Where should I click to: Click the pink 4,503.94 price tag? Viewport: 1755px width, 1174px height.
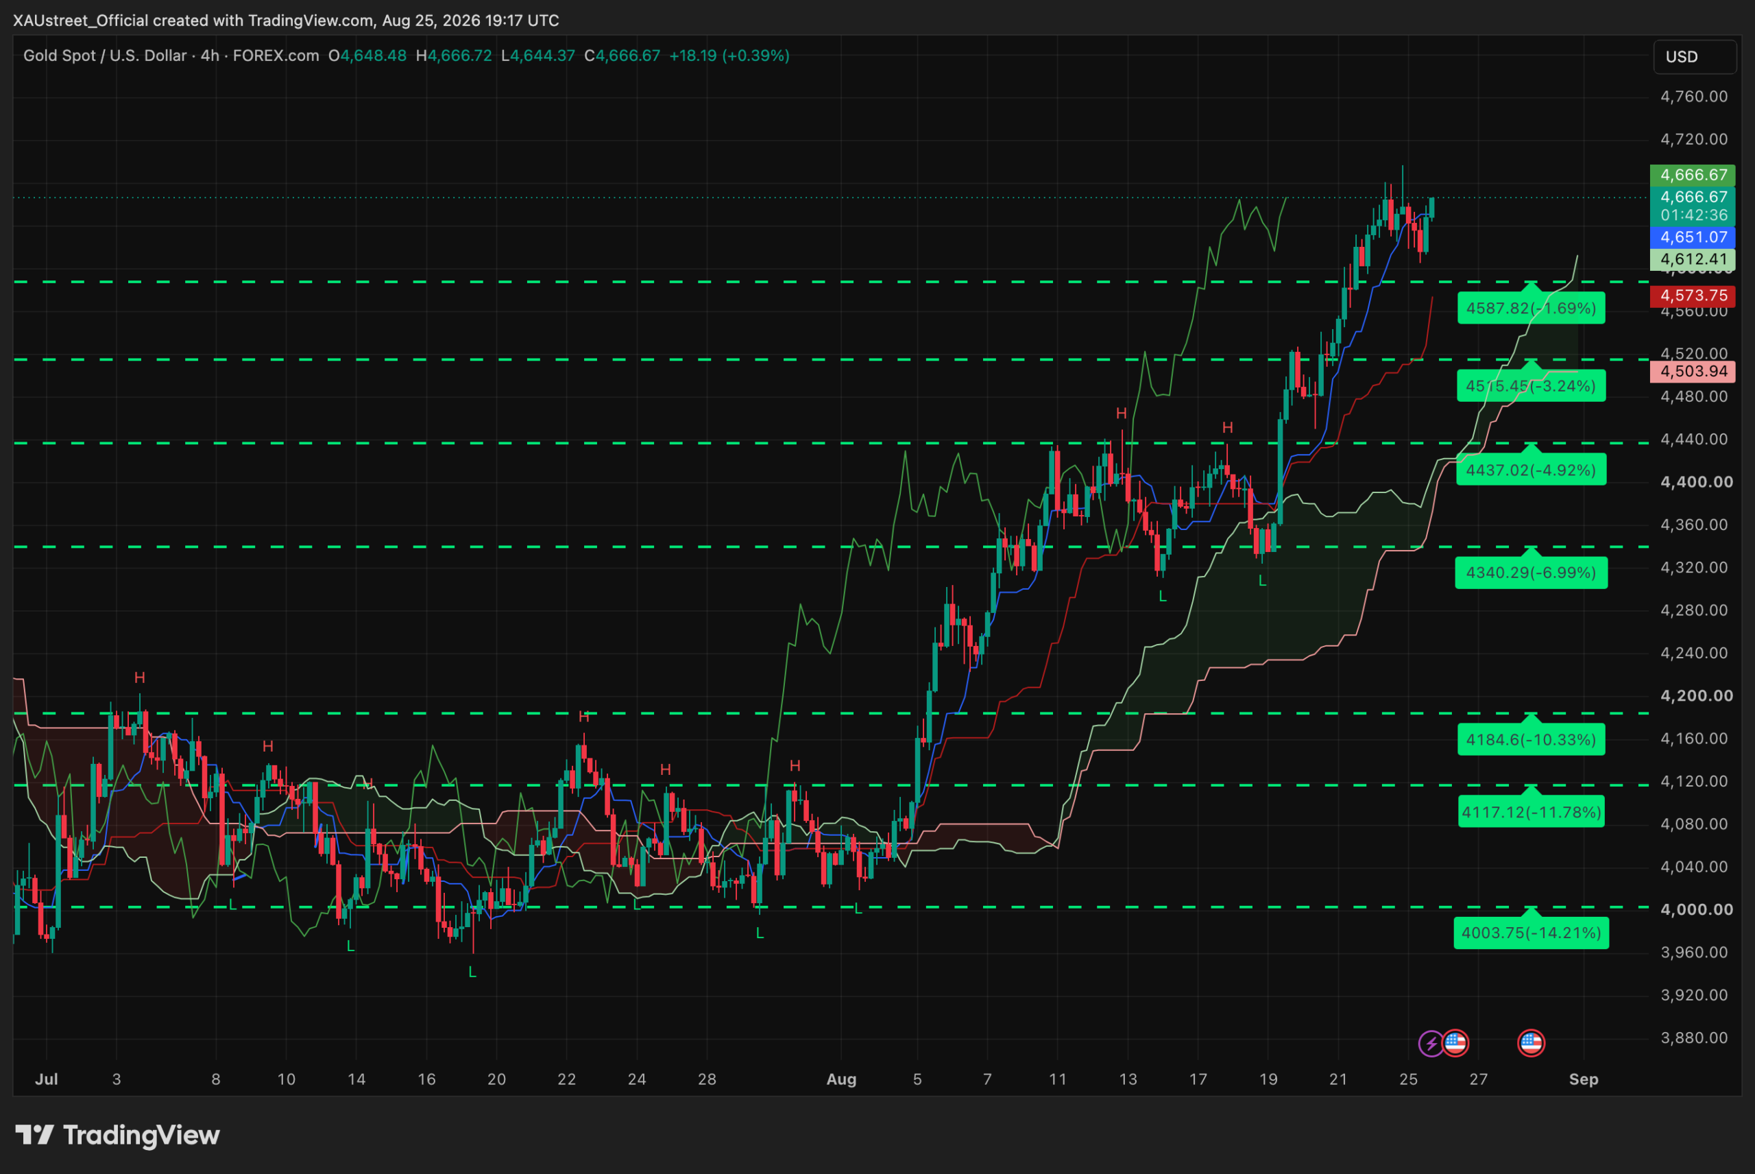click(x=1693, y=372)
